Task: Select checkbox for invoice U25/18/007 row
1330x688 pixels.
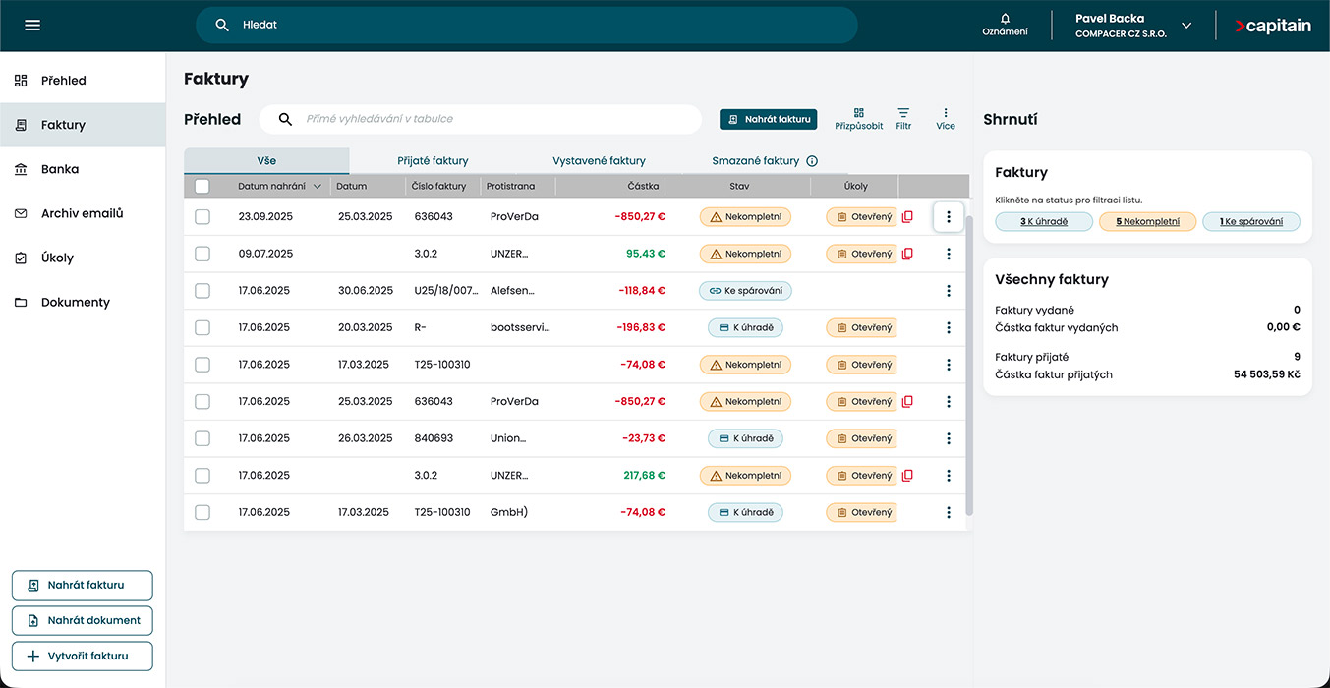Action: 202,291
